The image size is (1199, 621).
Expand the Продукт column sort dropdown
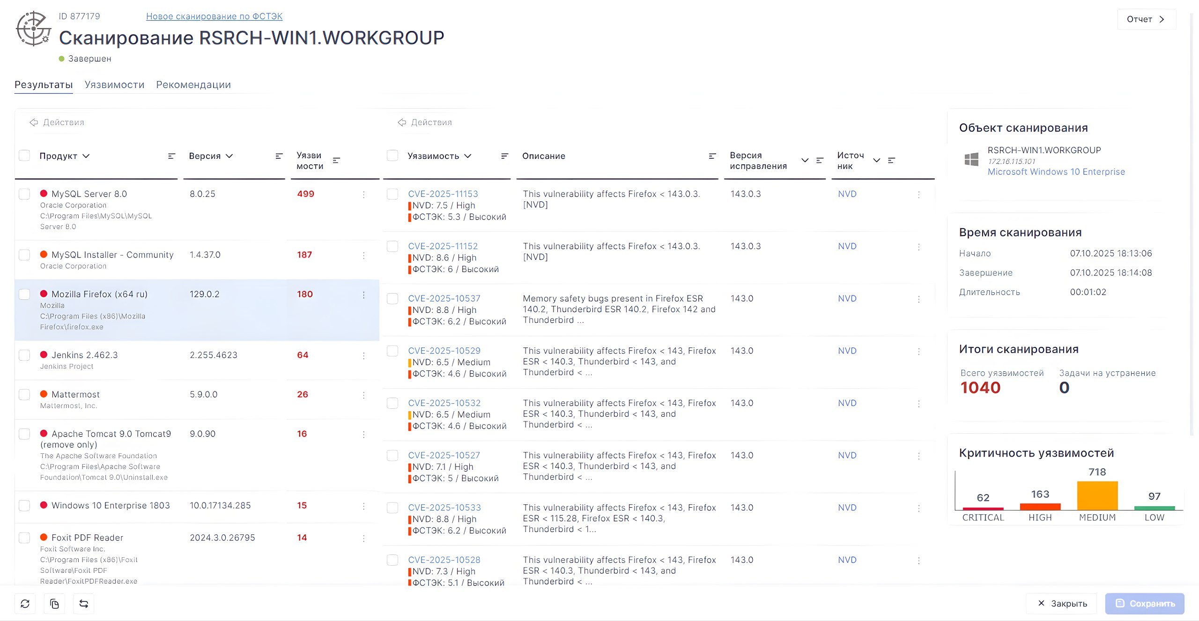pos(86,156)
